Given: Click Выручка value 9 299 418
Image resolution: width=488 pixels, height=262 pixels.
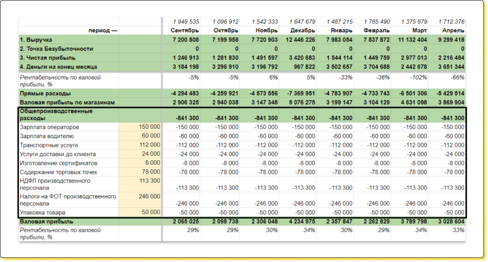Looking at the screenshot, I should click(452, 40).
